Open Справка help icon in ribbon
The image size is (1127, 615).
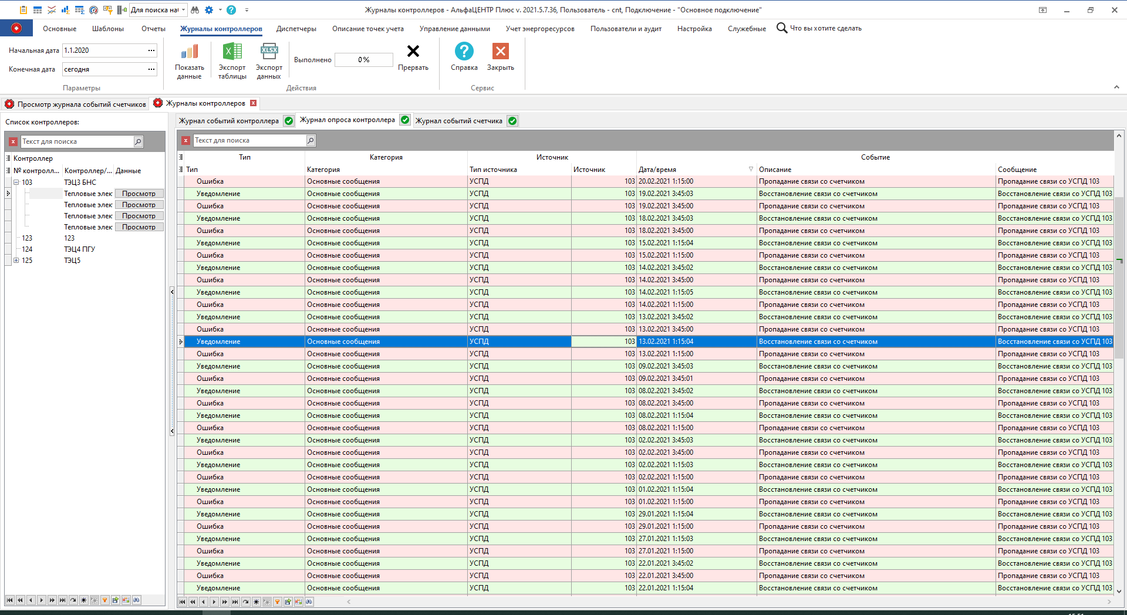pos(464,52)
